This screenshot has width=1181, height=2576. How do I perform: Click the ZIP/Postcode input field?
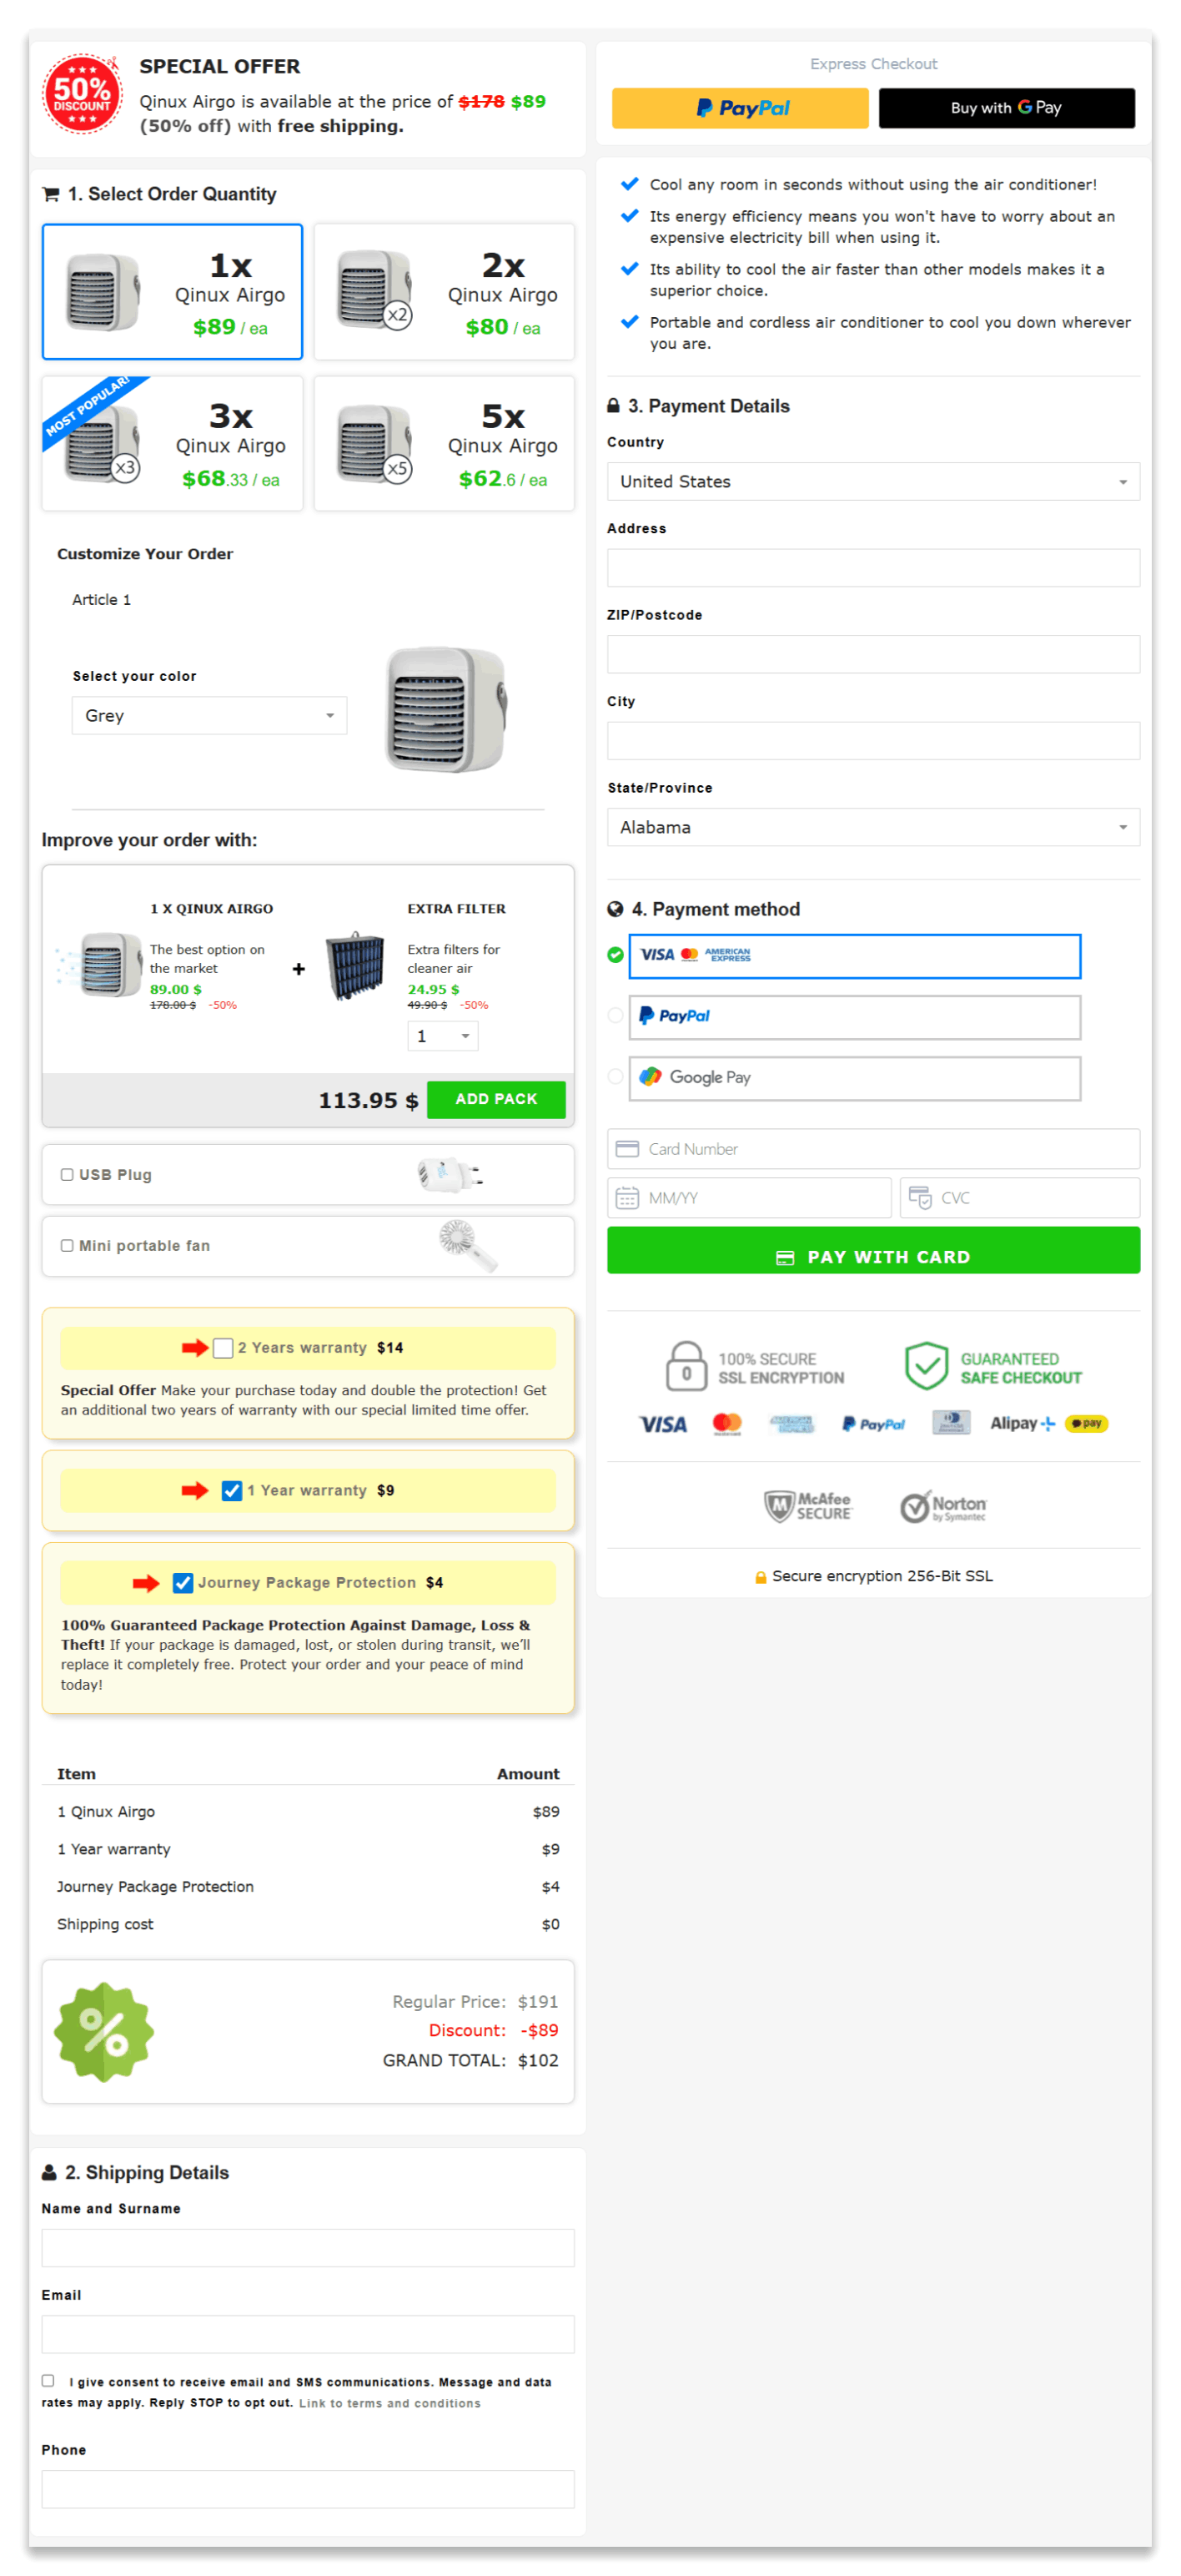coord(873,655)
